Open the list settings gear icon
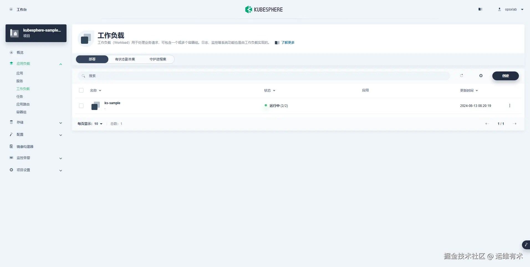Screen dimensions: 530x267 [481, 75]
